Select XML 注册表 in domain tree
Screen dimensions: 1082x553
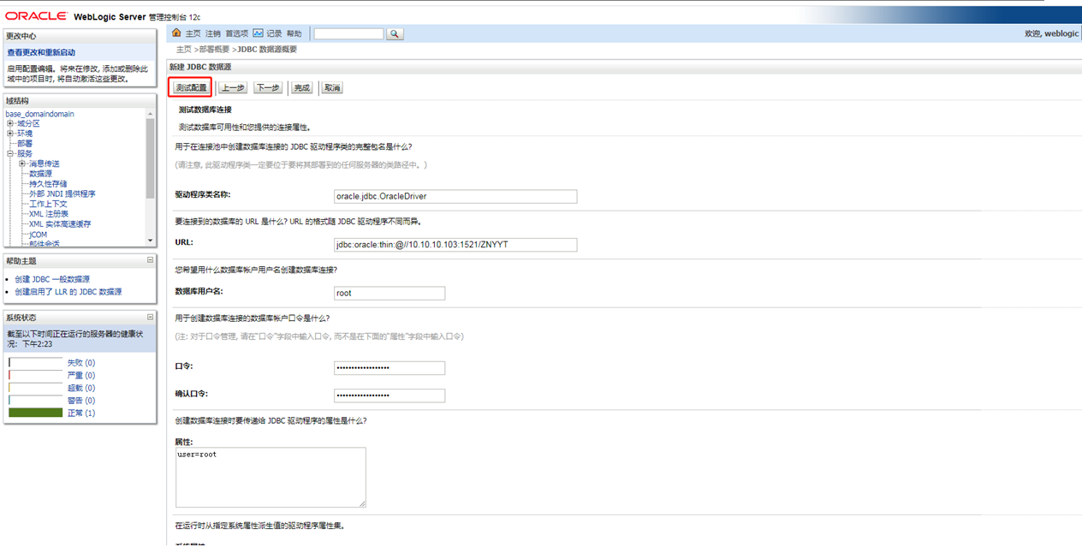(49, 214)
